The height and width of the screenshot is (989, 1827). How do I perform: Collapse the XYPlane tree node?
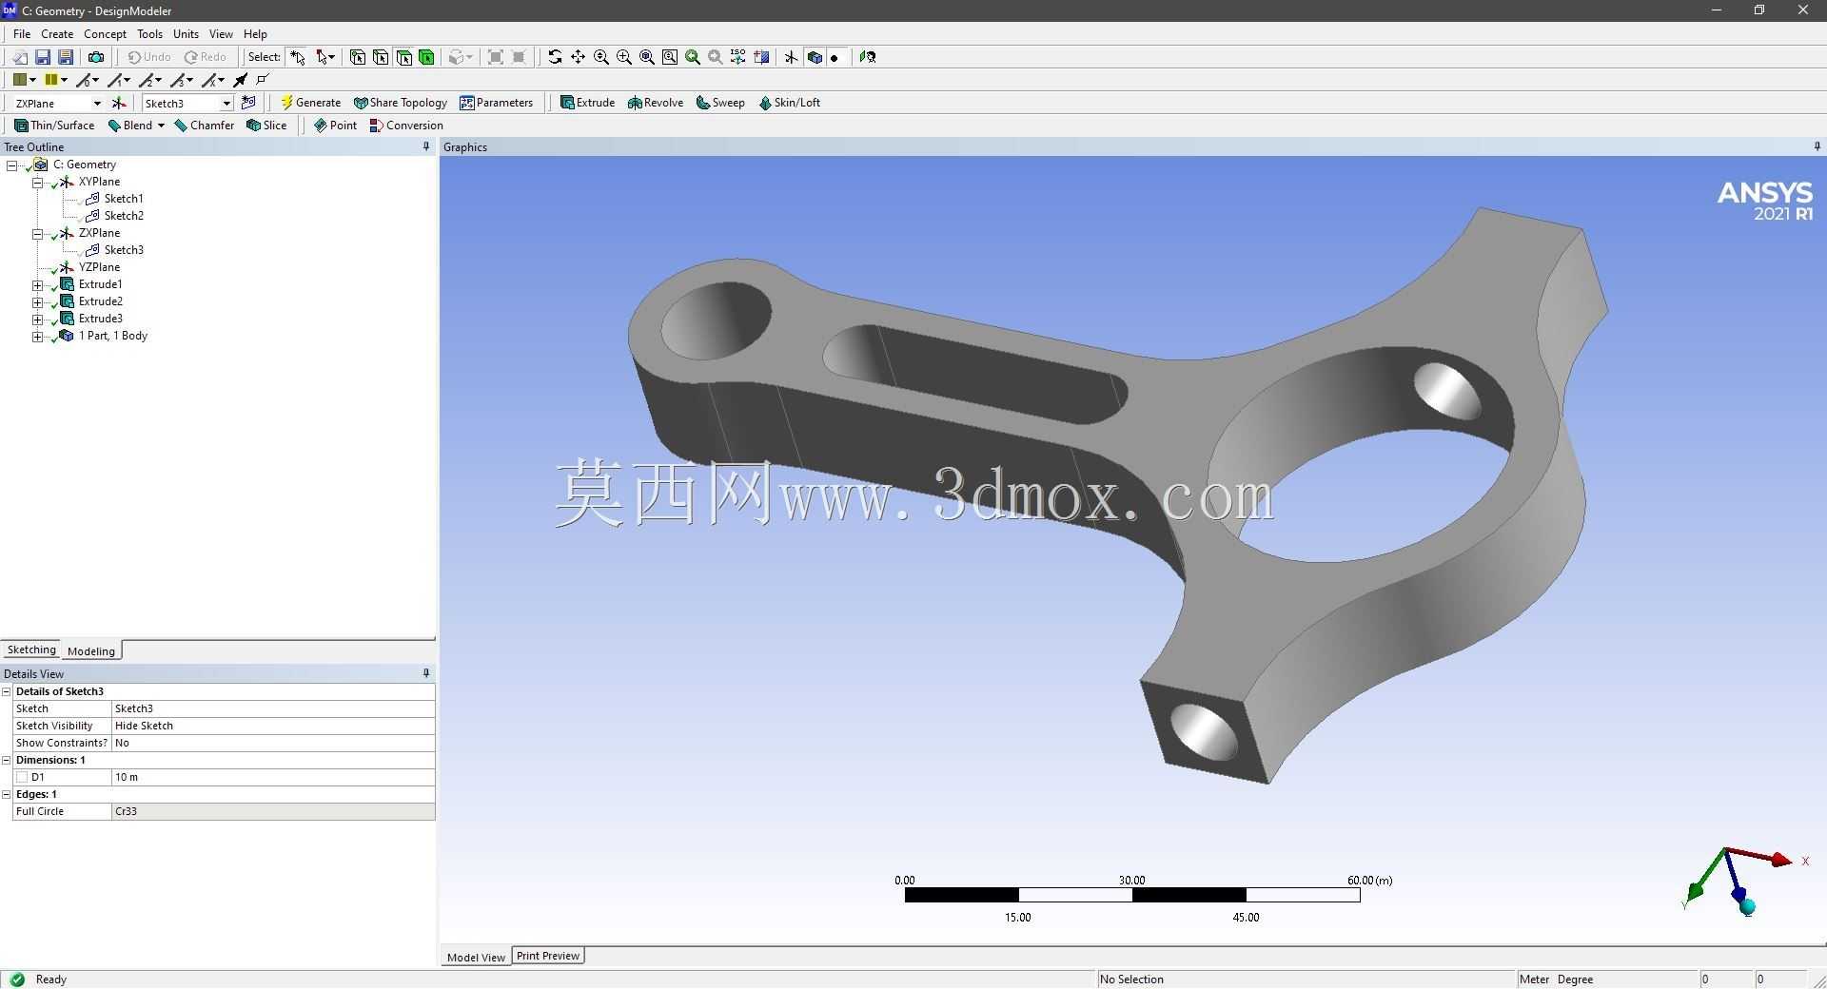37,182
